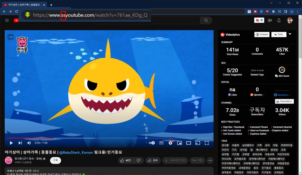Save to playlist with 저장 button
This screenshot has width=302, height=175.
[x=197, y=160]
